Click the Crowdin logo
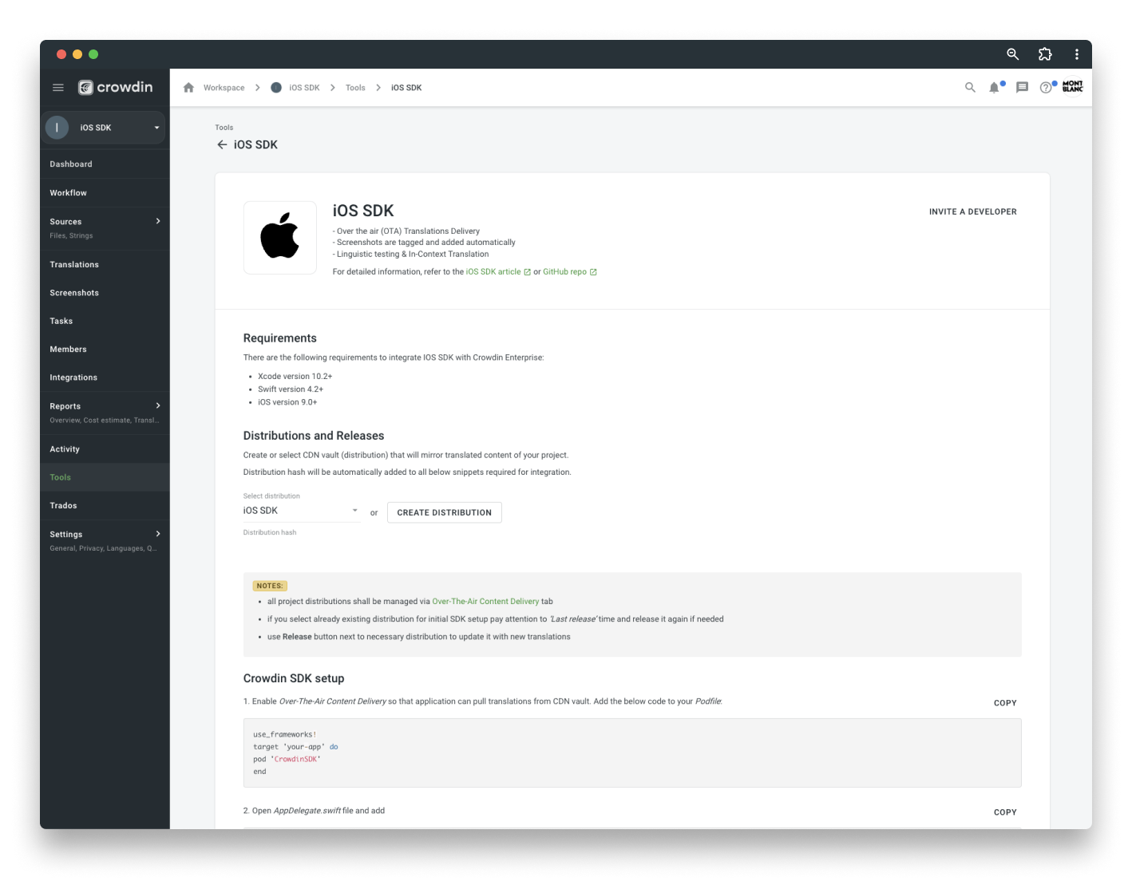1132x893 pixels. pyautogui.click(x=115, y=87)
